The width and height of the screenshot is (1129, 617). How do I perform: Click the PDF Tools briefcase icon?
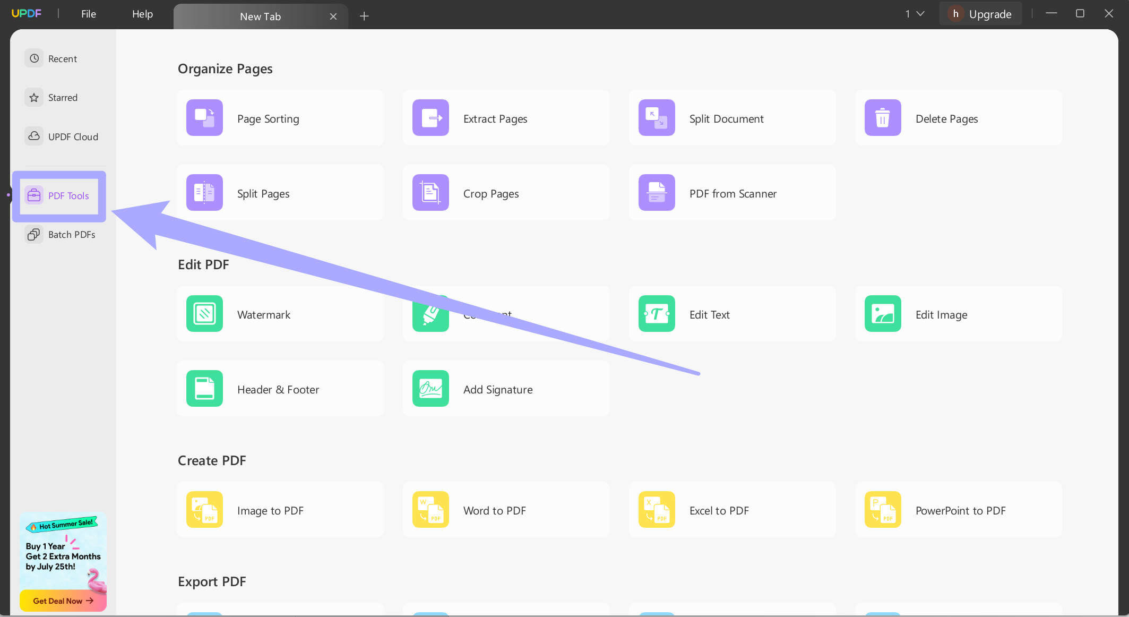point(34,195)
